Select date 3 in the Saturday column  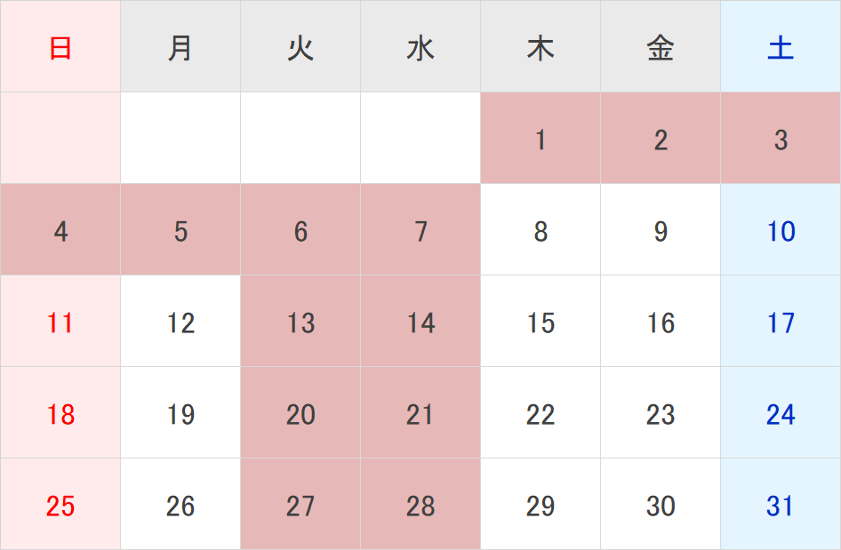click(x=781, y=139)
